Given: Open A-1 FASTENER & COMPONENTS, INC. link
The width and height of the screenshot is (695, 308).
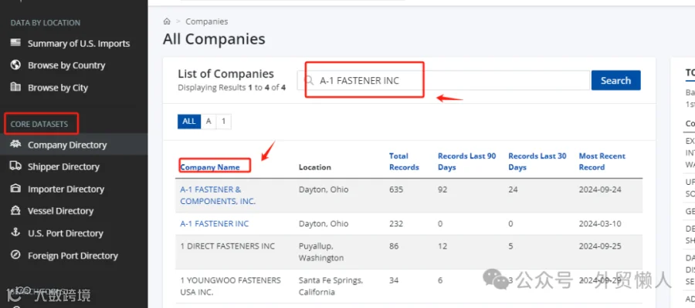Looking at the screenshot, I should (x=218, y=196).
